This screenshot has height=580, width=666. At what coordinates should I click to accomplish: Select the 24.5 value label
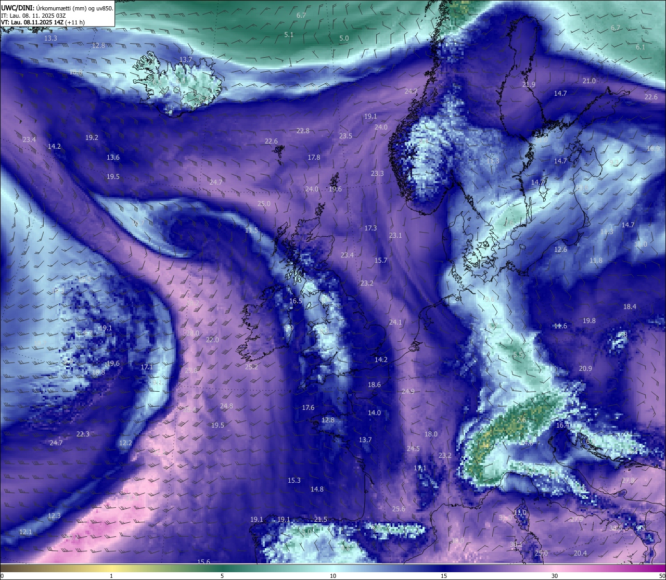[x=413, y=449]
